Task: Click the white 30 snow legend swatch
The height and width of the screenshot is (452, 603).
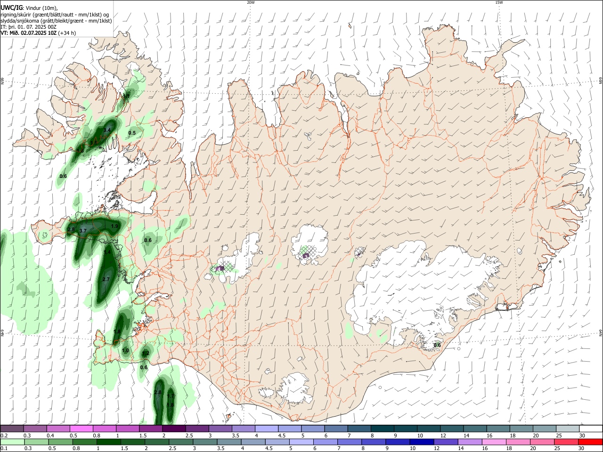Action: coord(591,429)
